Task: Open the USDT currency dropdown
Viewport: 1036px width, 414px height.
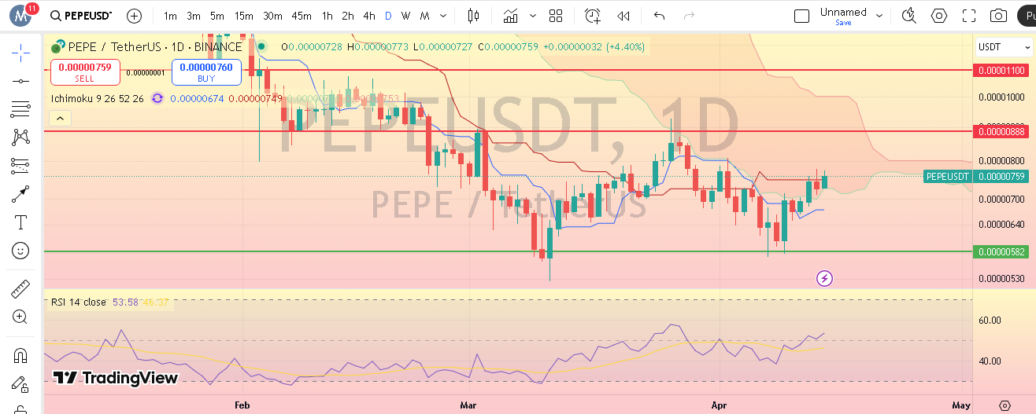Action: (x=1004, y=47)
